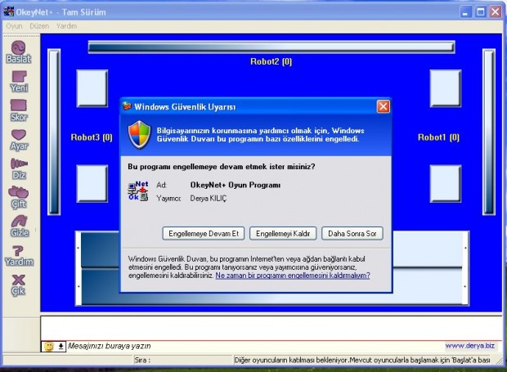Maximize the OkeyNet+ window

(x=481, y=12)
